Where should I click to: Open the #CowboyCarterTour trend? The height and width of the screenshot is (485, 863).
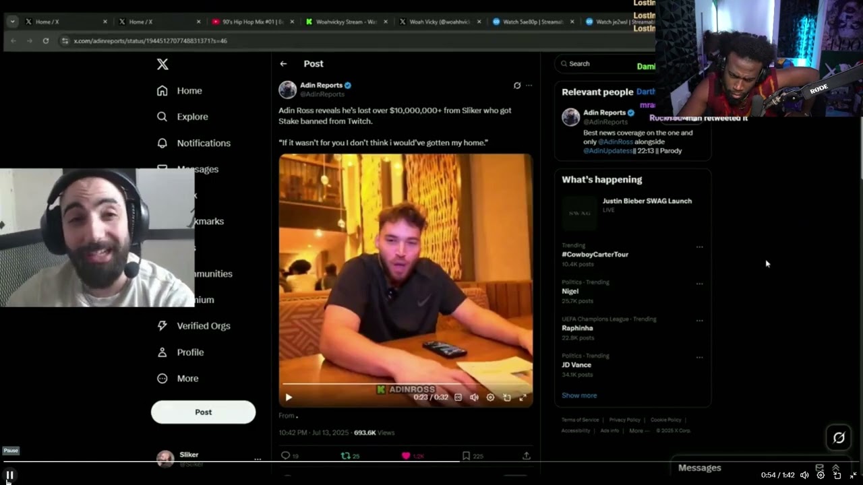[x=595, y=254]
